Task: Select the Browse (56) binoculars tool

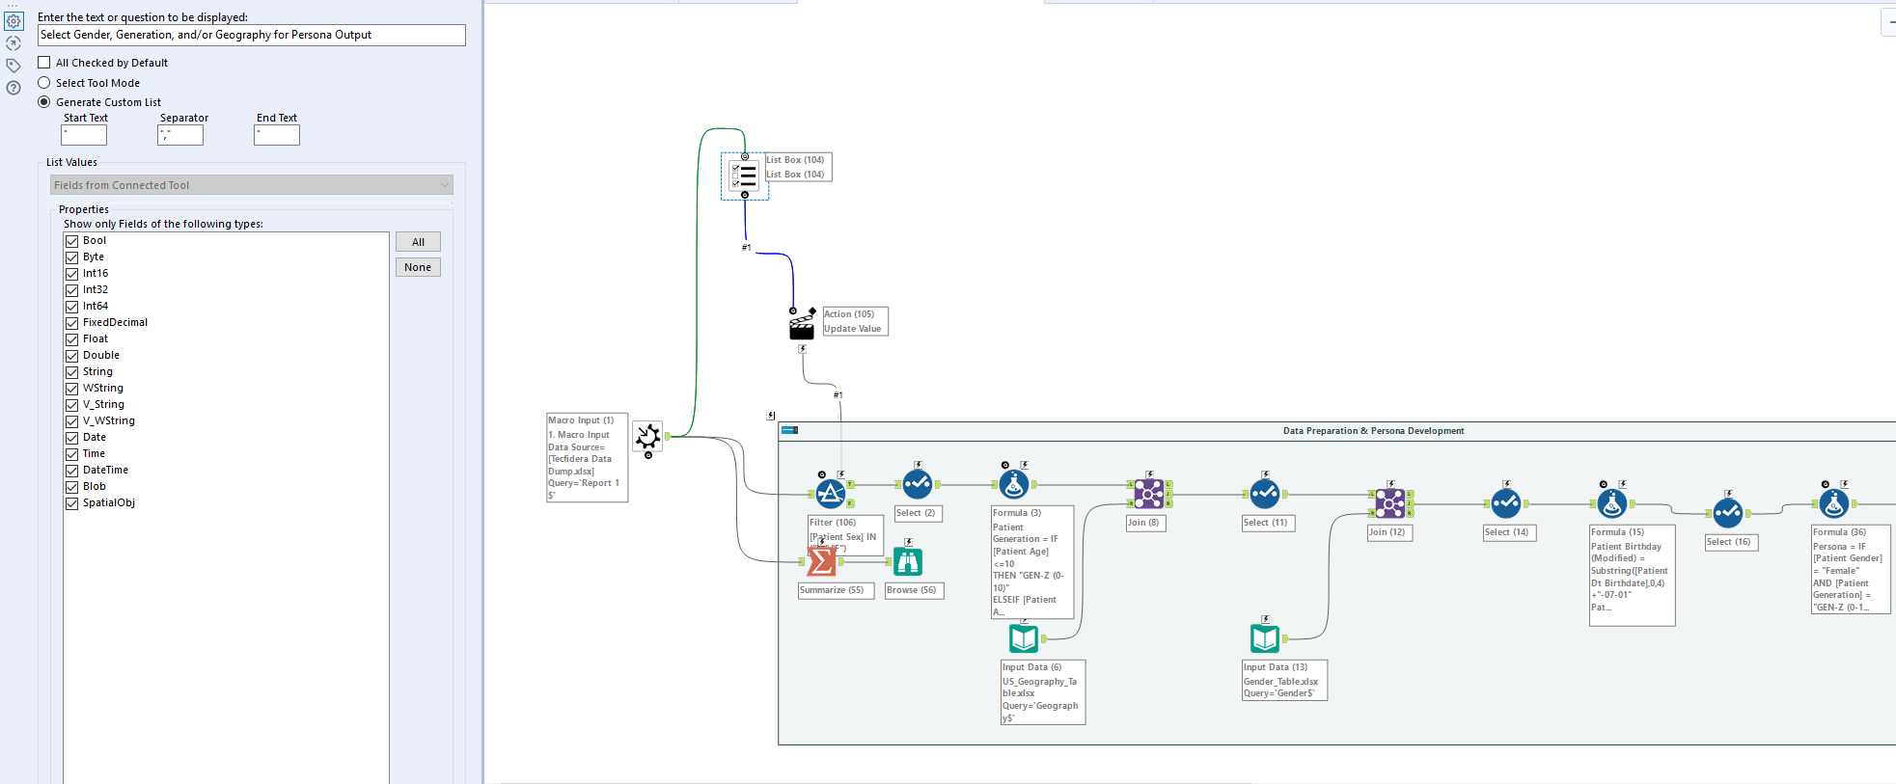Action: click(908, 561)
